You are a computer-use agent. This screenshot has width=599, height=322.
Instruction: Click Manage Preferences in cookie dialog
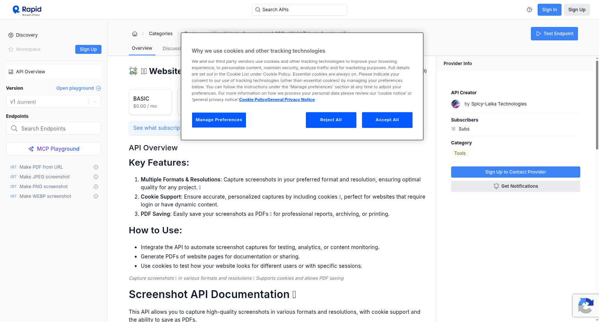[x=219, y=120]
